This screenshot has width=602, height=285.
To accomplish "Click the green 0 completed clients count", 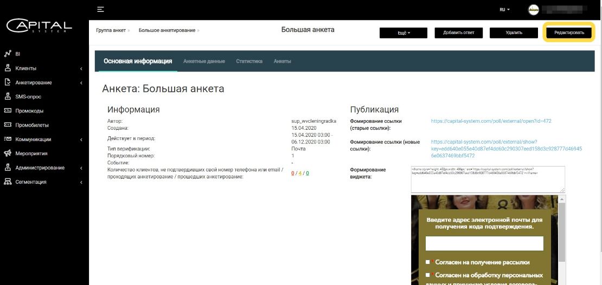I will click(x=307, y=173).
